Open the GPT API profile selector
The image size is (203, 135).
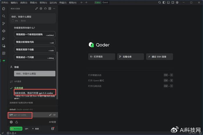pos(27,129)
